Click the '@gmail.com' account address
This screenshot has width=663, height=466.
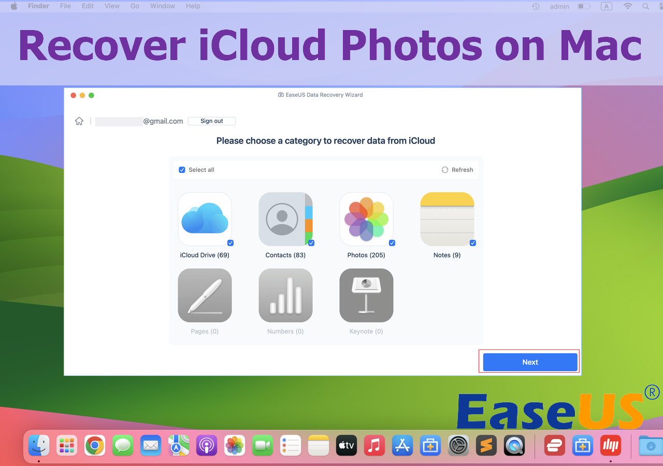163,121
